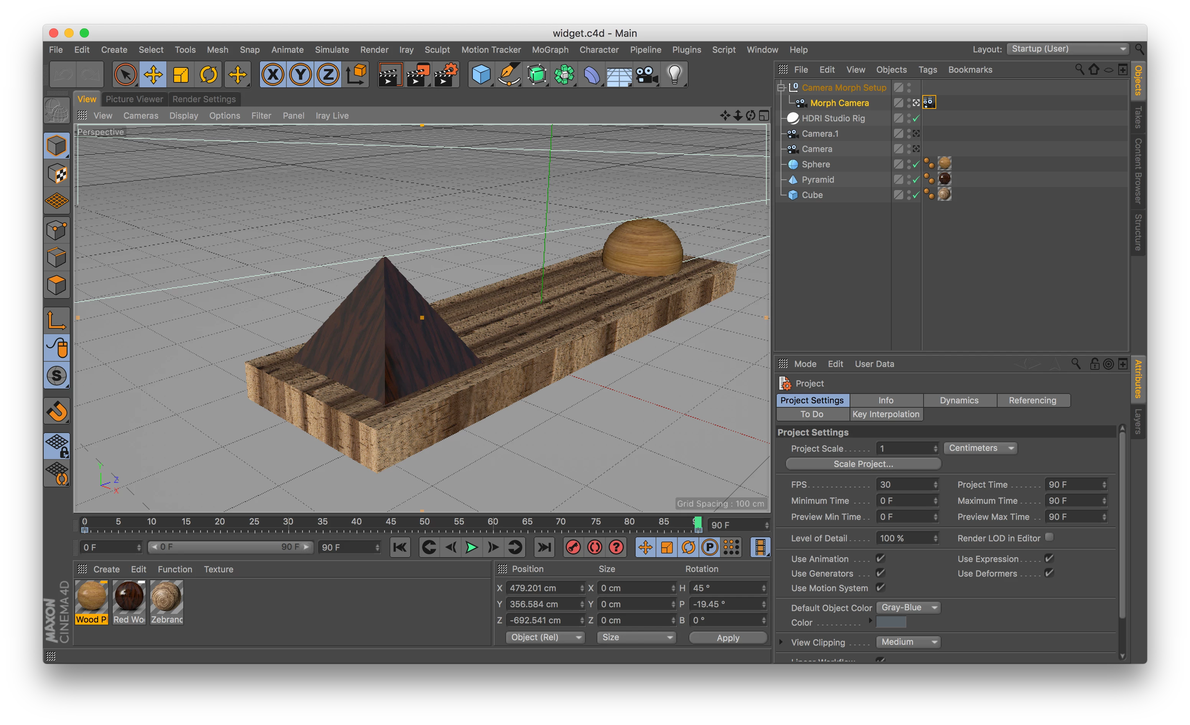
Task: Open the MoGraph menu
Action: point(550,50)
